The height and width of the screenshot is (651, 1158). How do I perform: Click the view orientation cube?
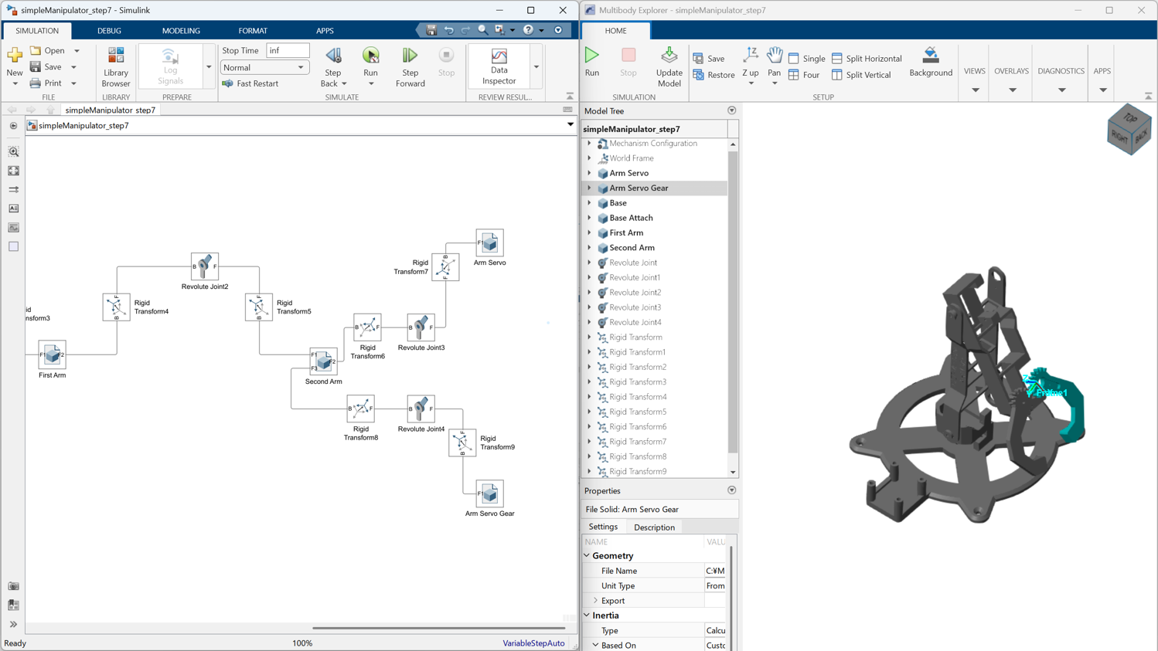coord(1129,130)
